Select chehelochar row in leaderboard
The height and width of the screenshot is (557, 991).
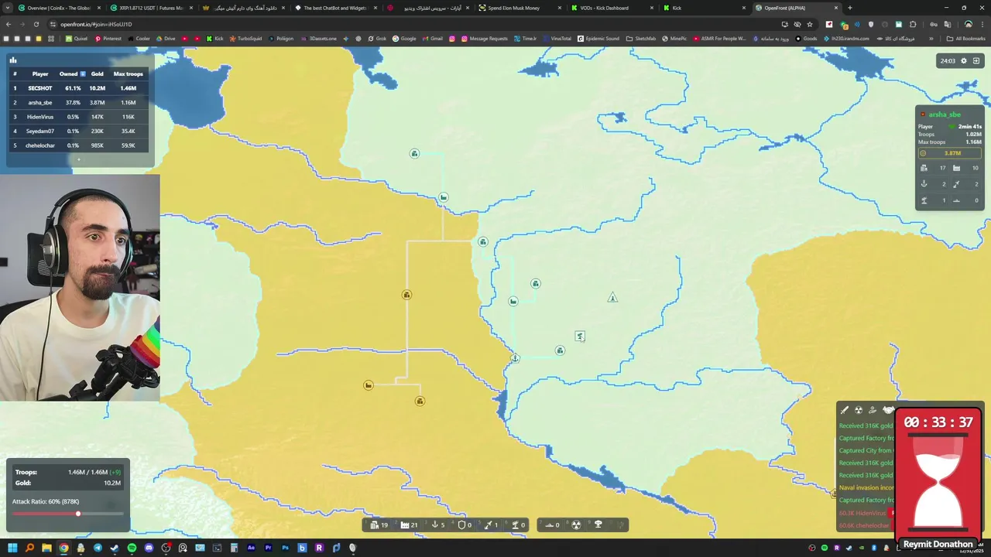tap(78, 145)
